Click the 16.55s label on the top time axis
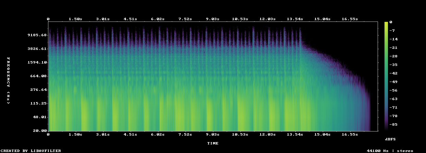The width and height of the screenshot is (426, 153). click(x=350, y=19)
